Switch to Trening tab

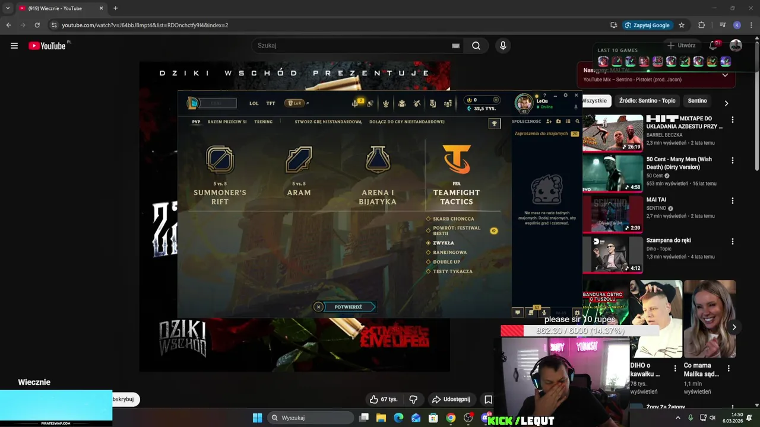(x=263, y=122)
